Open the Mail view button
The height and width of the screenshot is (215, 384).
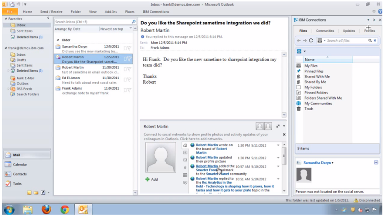[x=27, y=155]
